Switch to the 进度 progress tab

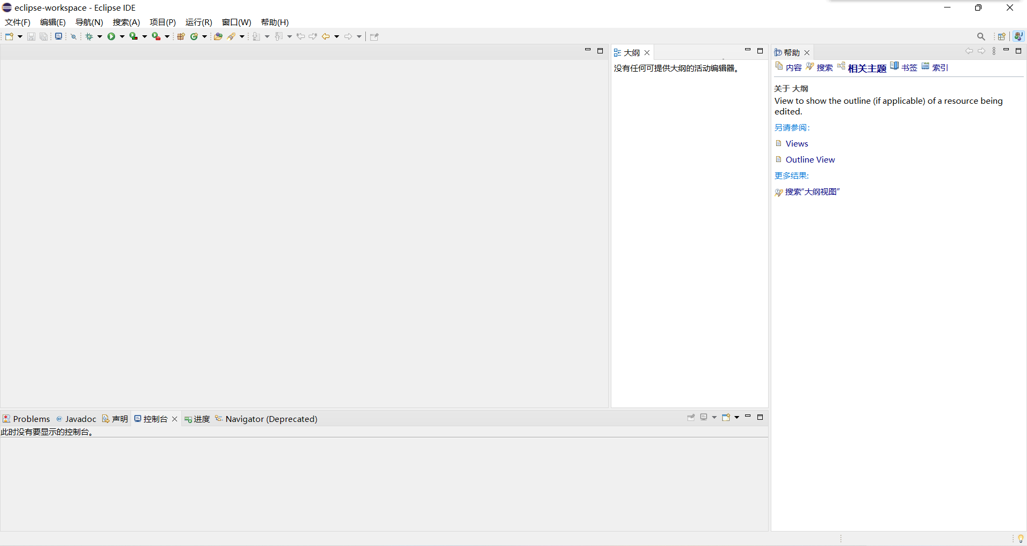[197, 419]
